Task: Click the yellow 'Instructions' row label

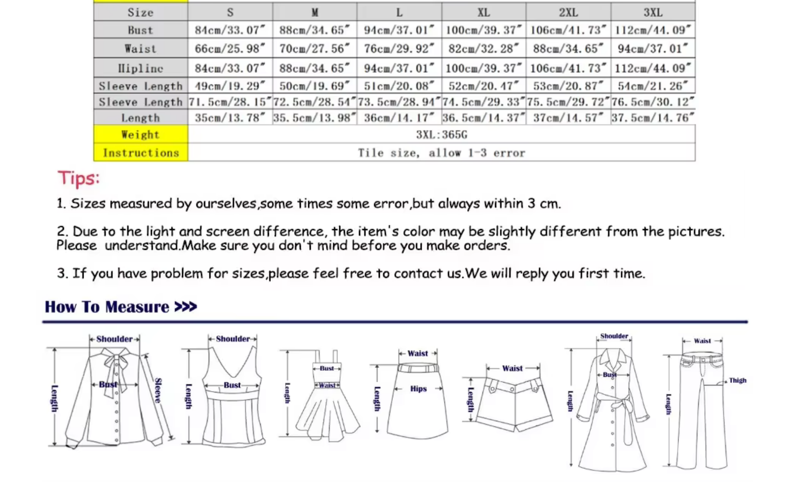Action: point(141,153)
